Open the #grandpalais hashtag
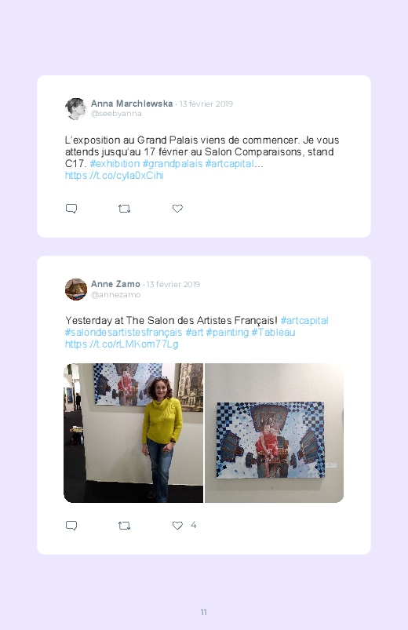The width and height of the screenshot is (408, 630). click(173, 163)
